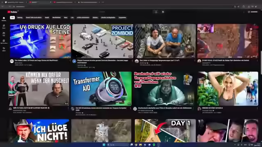
Task: Select the 'Nachrichten' filter chip
Action: (x=56, y=18)
